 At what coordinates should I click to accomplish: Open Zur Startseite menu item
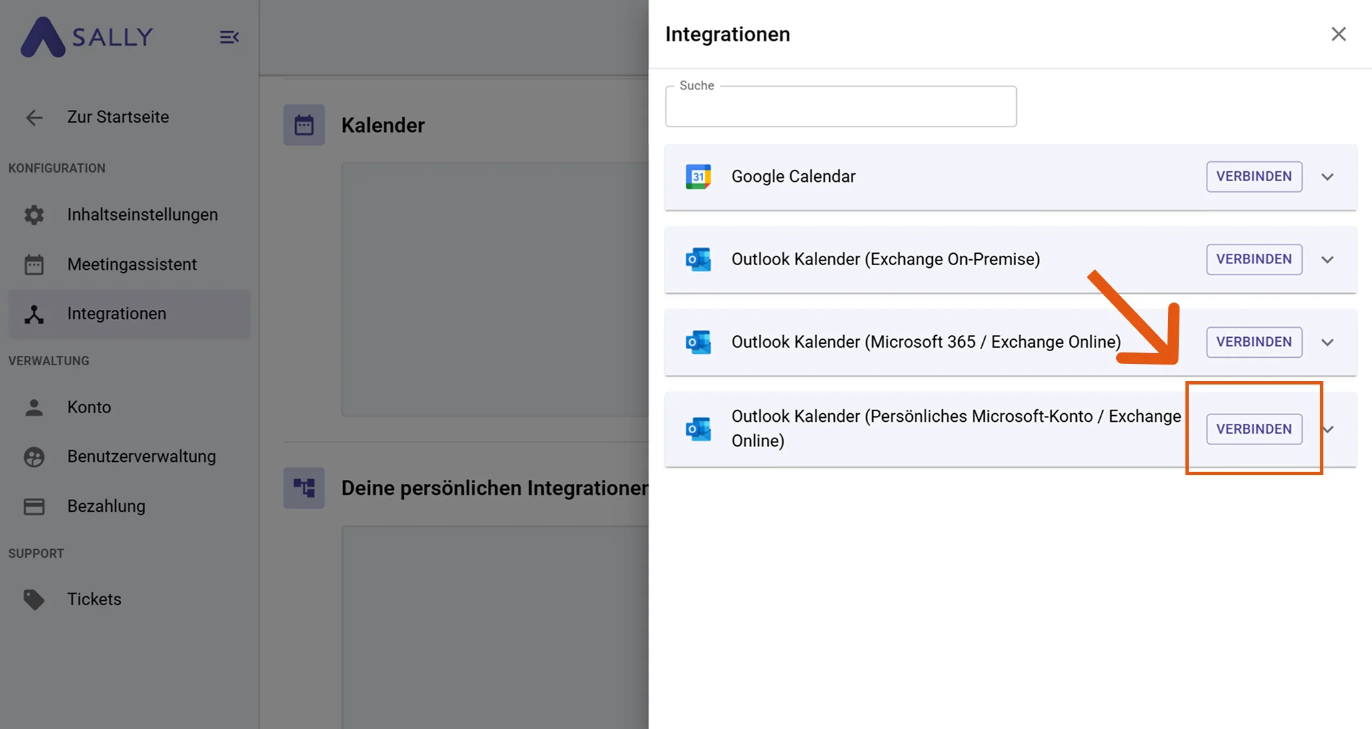(129, 117)
